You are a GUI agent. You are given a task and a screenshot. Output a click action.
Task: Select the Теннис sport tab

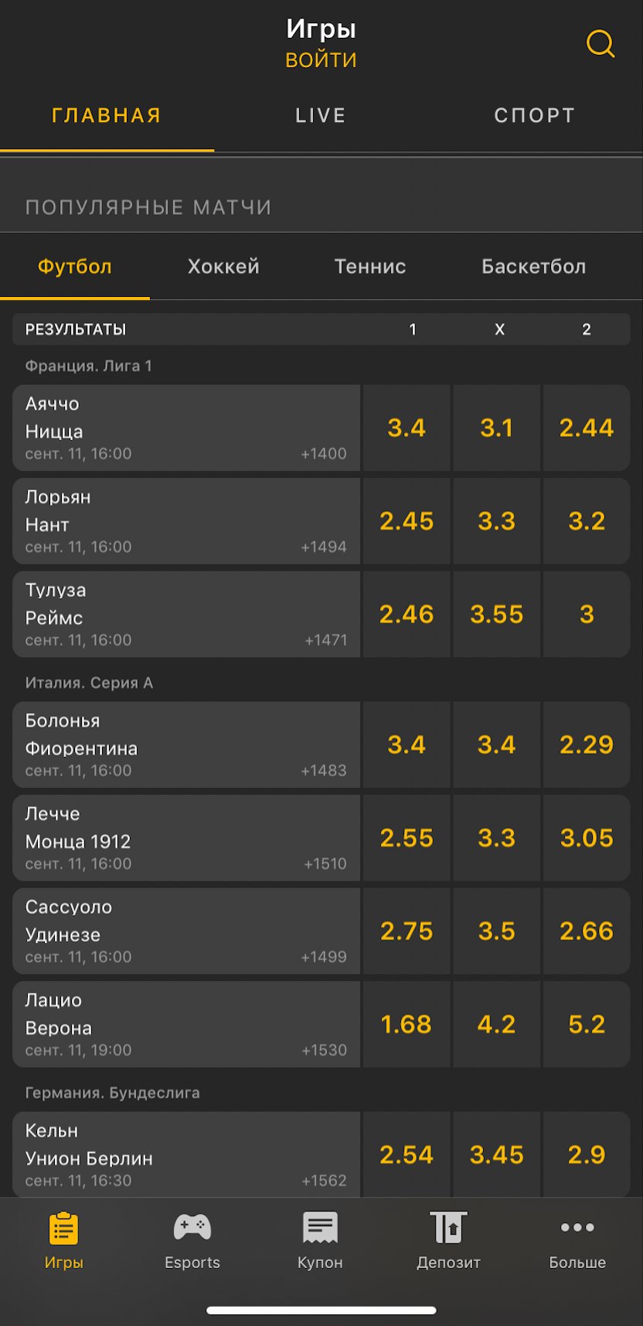pyautogui.click(x=370, y=267)
